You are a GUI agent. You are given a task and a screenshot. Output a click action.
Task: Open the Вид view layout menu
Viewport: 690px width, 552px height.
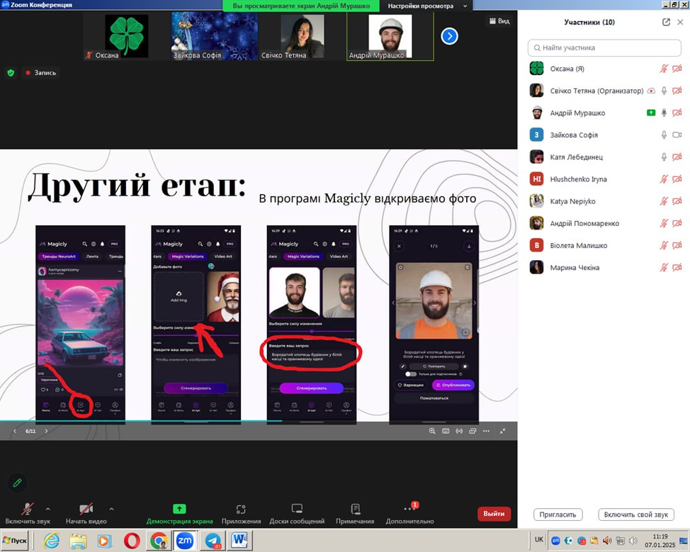pyautogui.click(x=499, y=21)
